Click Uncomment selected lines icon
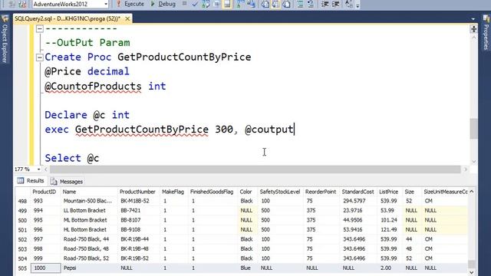This screenshot has width=491, height=276. click(311, 4)
